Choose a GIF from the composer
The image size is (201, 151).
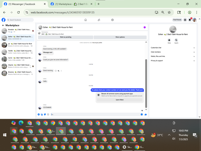tap(48, 114)
